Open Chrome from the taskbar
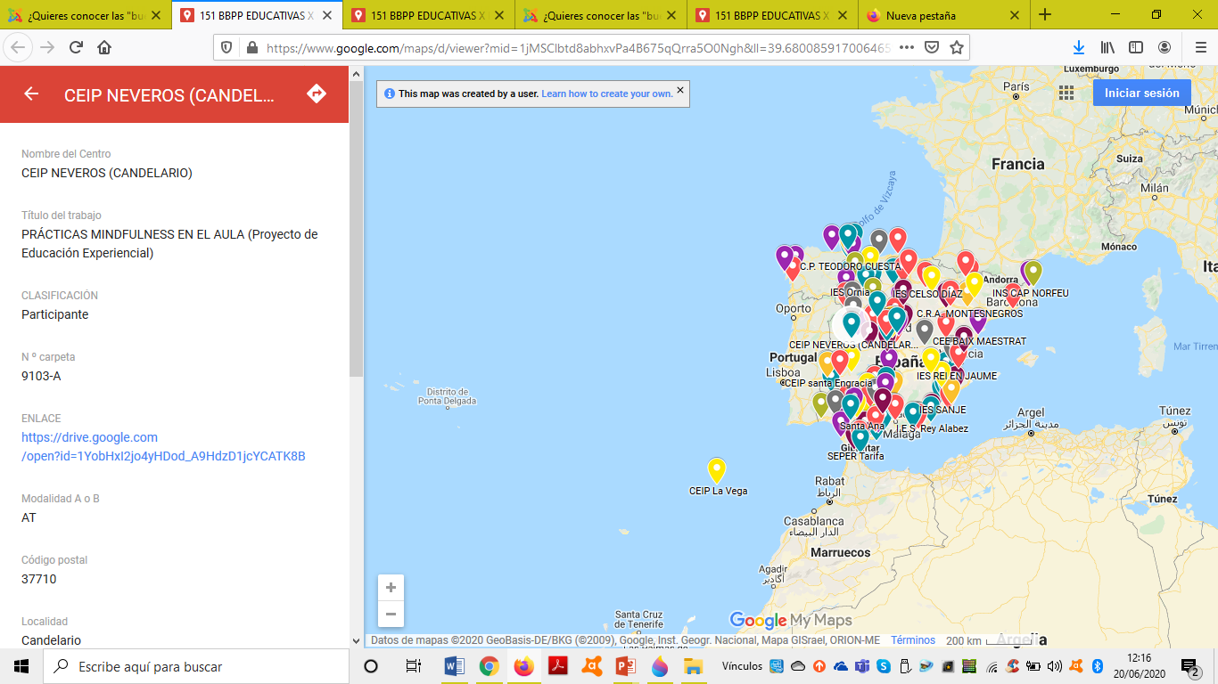1218x684 pixels. click(489, 666)
